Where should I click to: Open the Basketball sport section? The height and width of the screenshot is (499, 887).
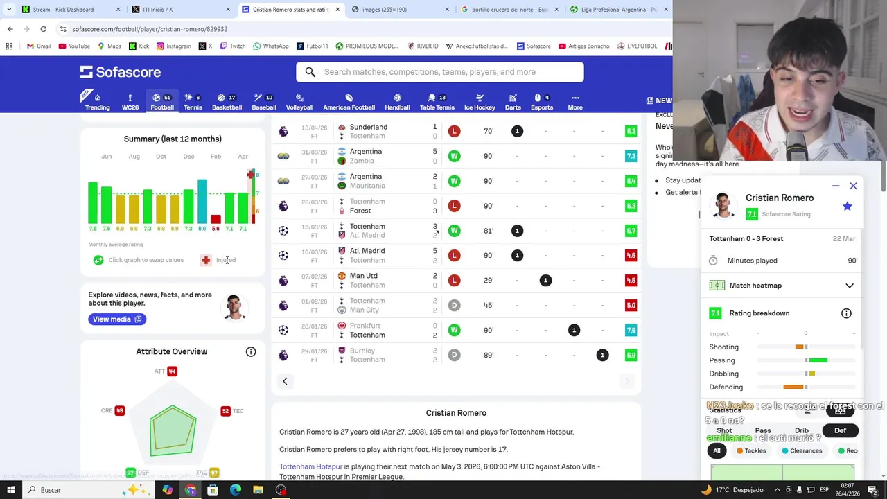(227, 101)
